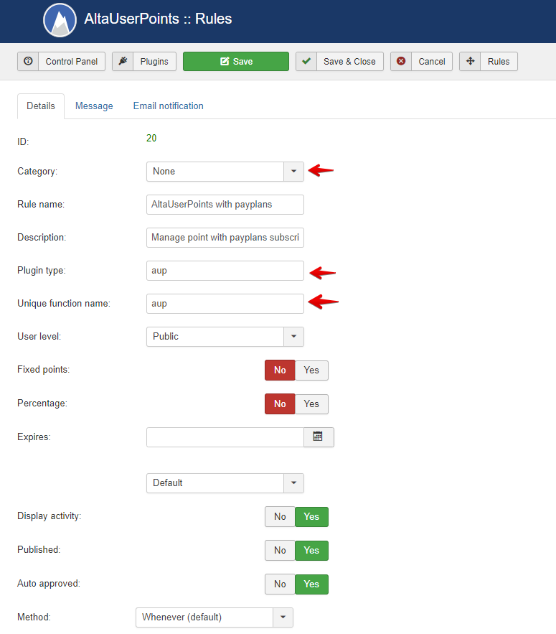Return to the Rules list
The image size is (556, 634).
pos(489,62)
